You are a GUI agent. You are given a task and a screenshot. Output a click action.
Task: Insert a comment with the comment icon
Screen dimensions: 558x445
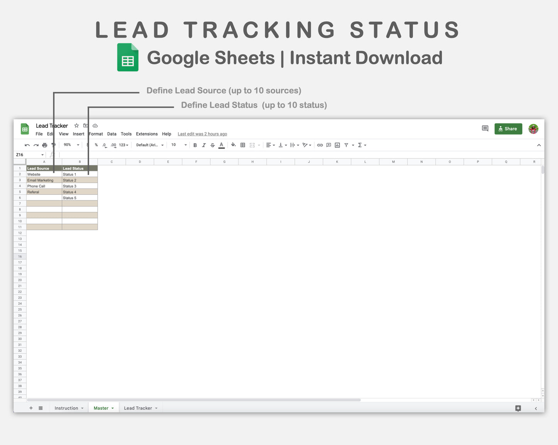[328, 145]
